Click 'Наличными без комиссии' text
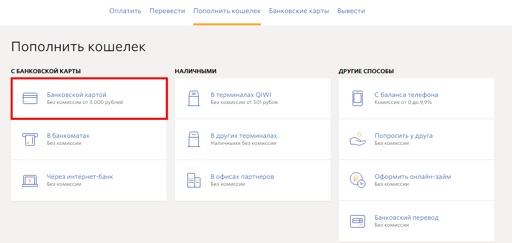Viewport: 512px width, 243px height. [x=244, y=143]
